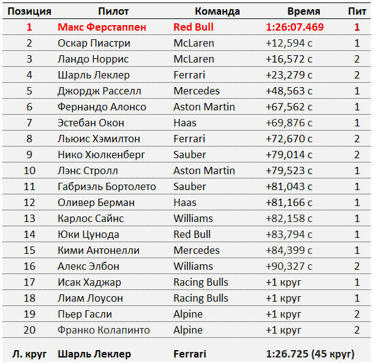Select the "Команда" column header
Screen dimensions: 373x363
tap(217, 11)
